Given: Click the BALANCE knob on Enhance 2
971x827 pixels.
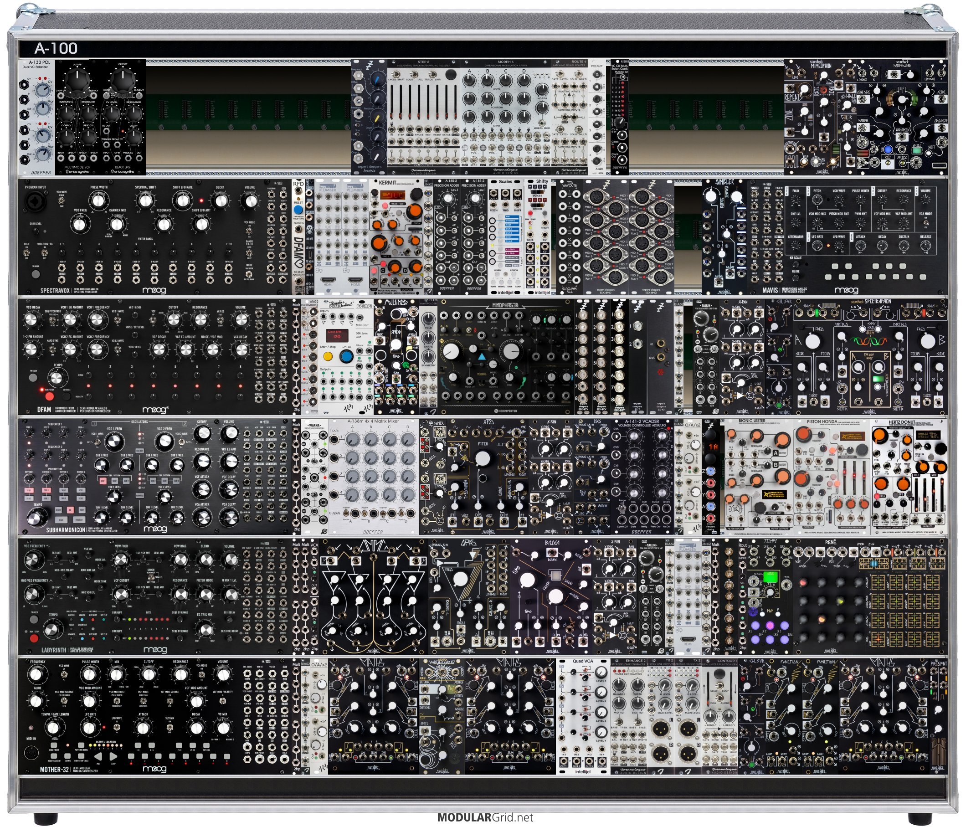Looking at the screenshot, I should [x=619, y=685].
